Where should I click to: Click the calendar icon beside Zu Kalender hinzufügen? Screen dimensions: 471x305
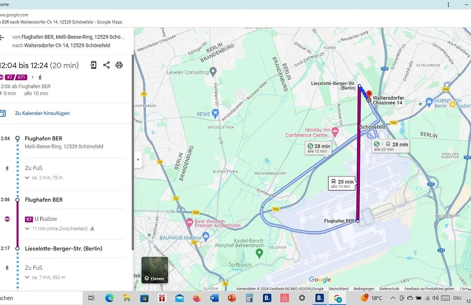[x=3, y=113]
